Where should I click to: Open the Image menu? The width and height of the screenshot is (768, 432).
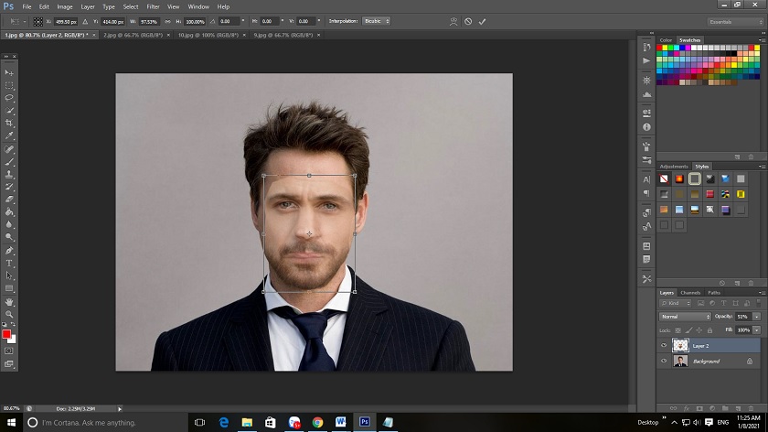tap(65, 7)
